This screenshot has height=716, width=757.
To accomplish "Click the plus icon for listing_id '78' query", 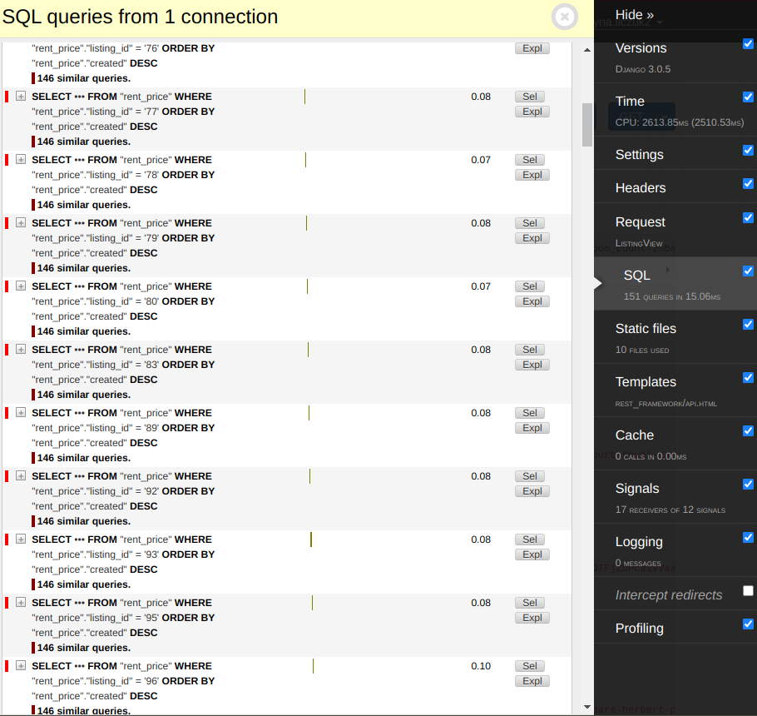I will pyautogui.click(x=21, y=160).
